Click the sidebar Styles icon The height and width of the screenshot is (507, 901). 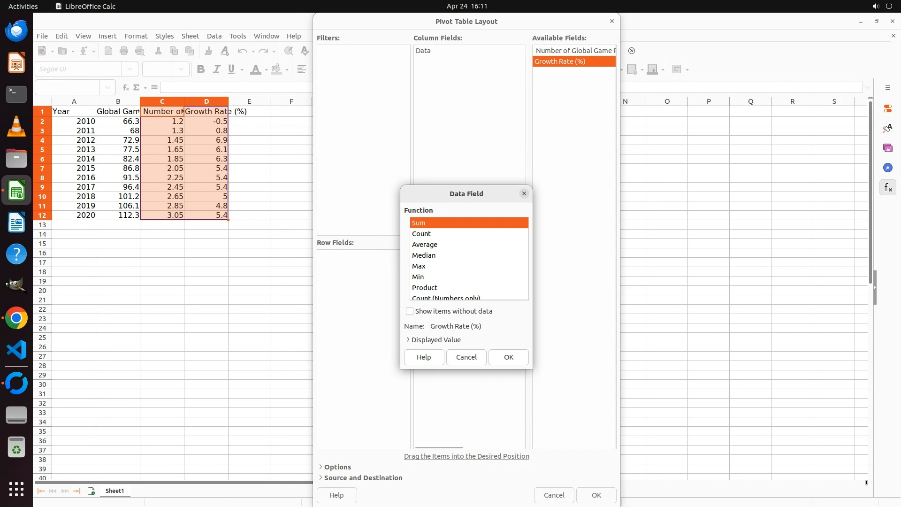coord(887,129)
